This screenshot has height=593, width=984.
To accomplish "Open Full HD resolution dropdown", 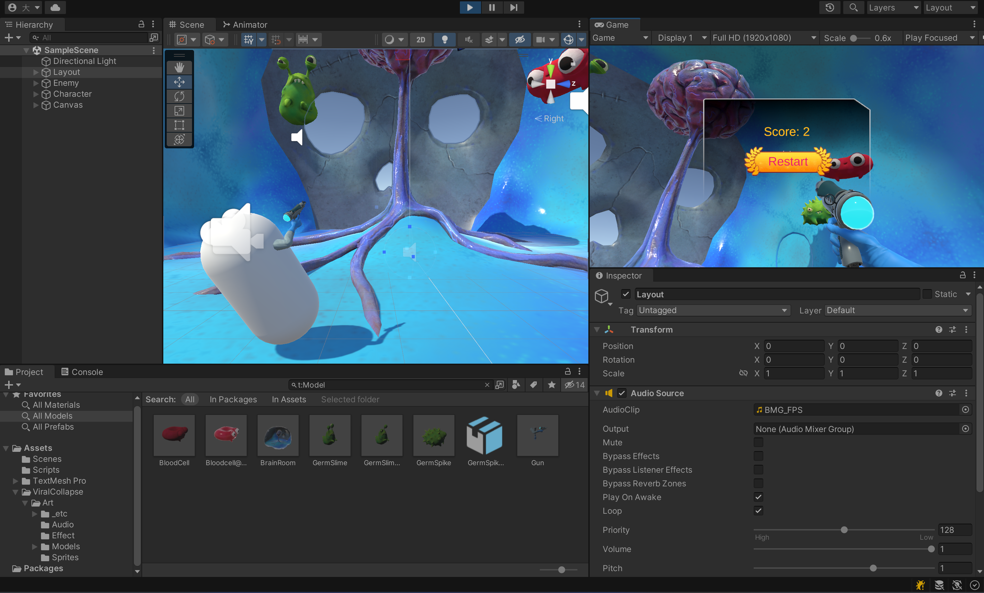I will [764, 38].
